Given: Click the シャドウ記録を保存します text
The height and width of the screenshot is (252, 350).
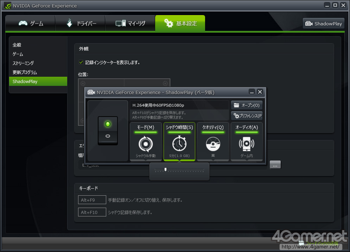Looking at the screenshot, I should 130,212.
